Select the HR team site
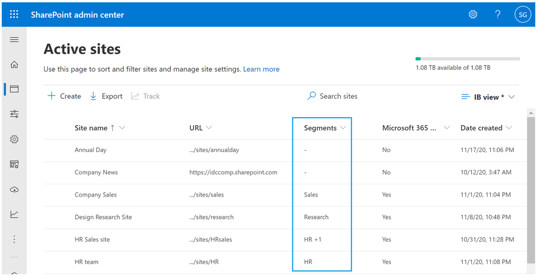Image resolution: width=537 pixels, height=276 pixels. [87, 262]
